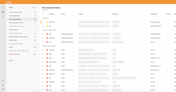176x92 pixels.
Task: Sort by Priority column header
Action: click(169, 14)
